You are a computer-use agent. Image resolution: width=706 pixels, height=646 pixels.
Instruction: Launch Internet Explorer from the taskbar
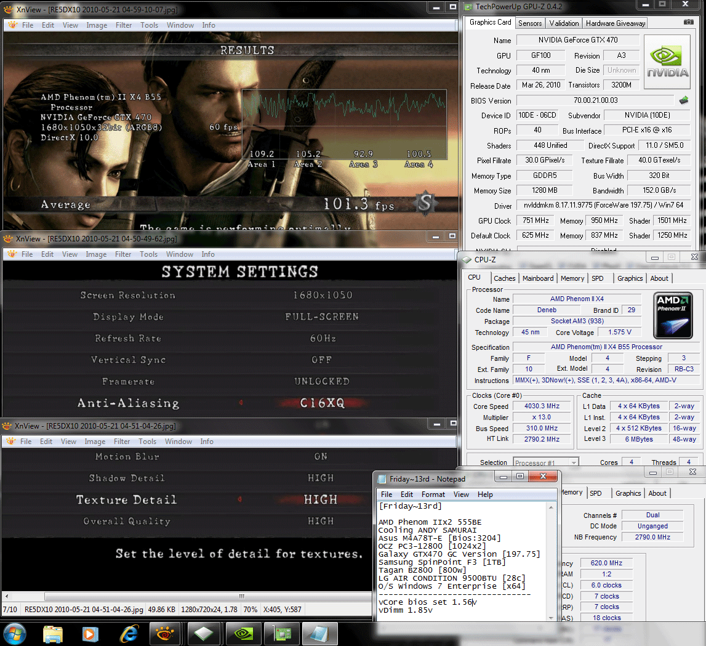129,634
